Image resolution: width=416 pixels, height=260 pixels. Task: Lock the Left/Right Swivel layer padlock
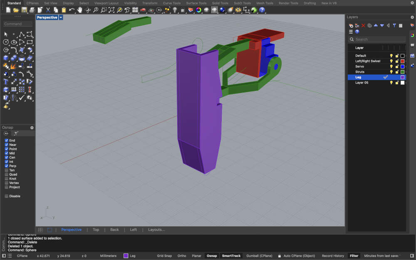[397, 61]
